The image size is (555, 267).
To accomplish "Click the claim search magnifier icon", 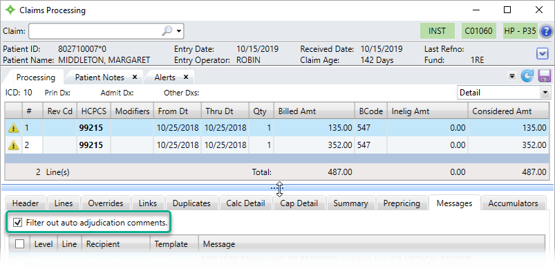I will click(x=167, y=31).
